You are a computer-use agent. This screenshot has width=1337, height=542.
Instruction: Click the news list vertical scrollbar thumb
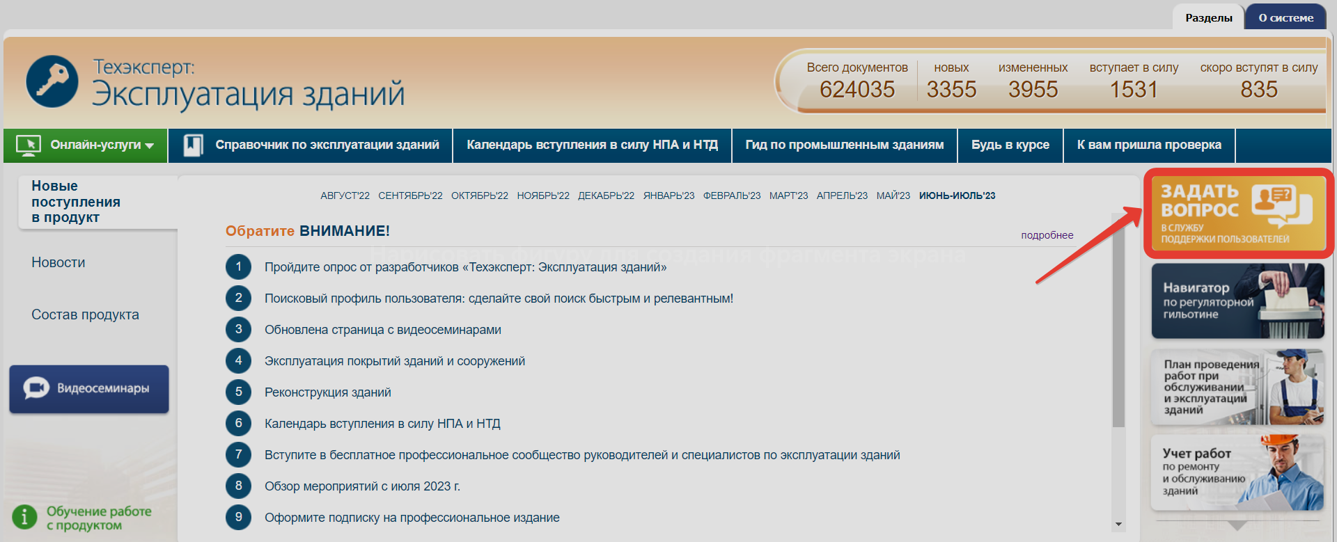click(1118, 328)
